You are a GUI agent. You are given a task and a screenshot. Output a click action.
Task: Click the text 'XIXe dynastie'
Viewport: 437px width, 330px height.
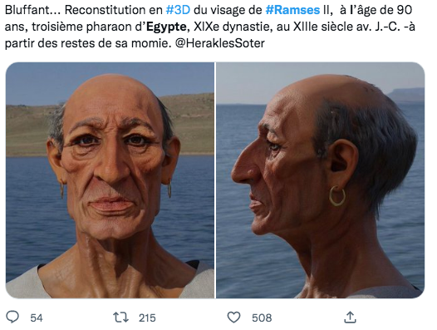pyautogui.click(x=233, y=27)
